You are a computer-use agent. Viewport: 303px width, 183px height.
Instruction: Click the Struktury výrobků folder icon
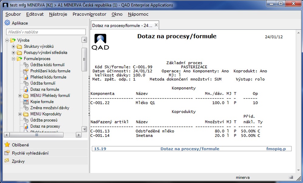pos(19,47)
